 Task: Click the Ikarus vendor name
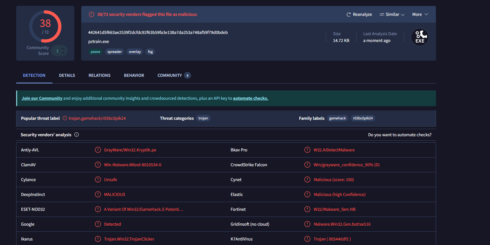pos(27,239)
